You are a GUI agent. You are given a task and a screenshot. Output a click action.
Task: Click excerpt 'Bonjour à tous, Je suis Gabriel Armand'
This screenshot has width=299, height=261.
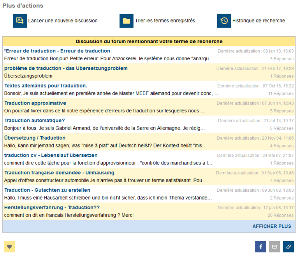tap(105, 128)
